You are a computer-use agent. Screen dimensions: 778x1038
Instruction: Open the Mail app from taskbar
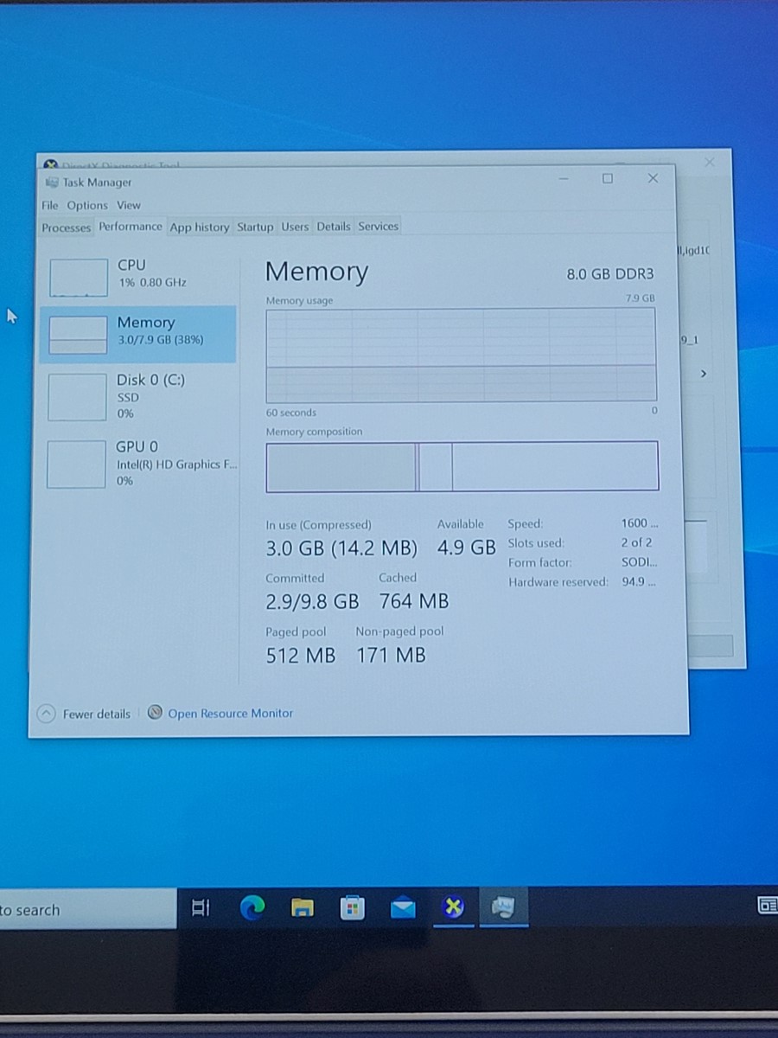click(x=403, y=908)
